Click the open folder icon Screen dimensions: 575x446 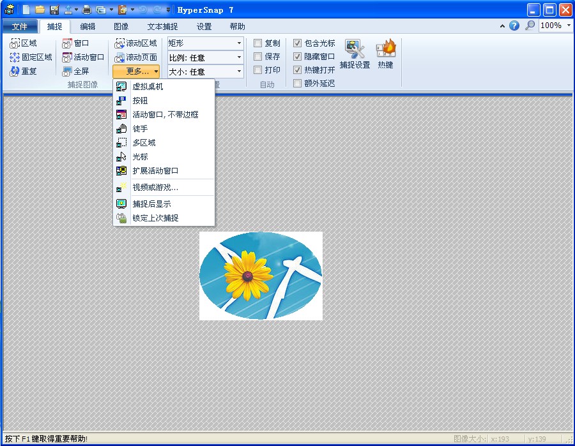40,10
